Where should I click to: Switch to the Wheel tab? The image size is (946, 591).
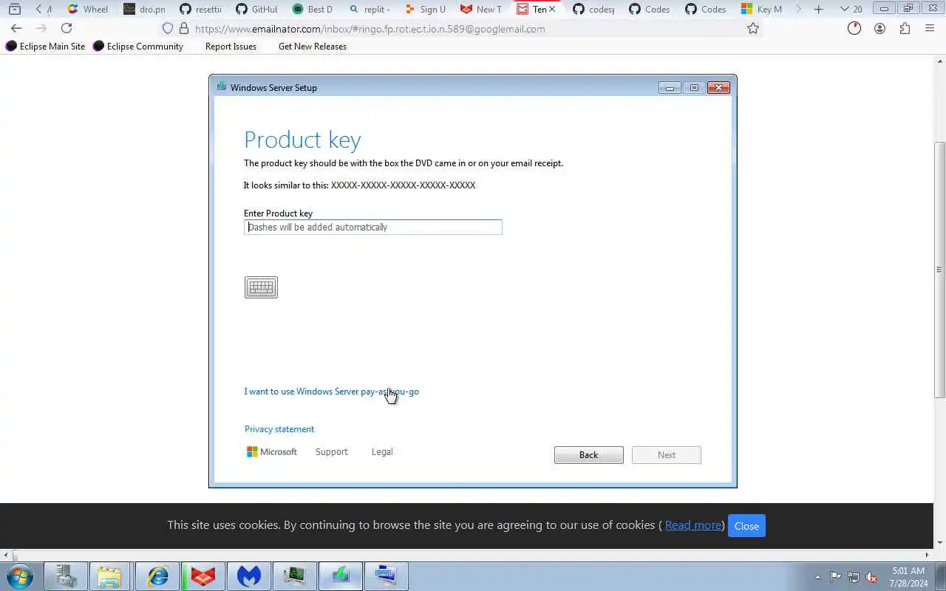click(x=87, y=9)
